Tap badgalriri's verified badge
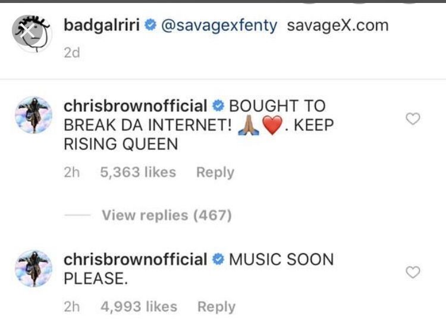Screen dimensions: 446x329 coord(150,26)
